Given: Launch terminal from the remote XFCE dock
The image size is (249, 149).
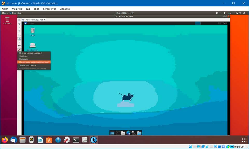Looking at the screenshot, I should point(118,133).
